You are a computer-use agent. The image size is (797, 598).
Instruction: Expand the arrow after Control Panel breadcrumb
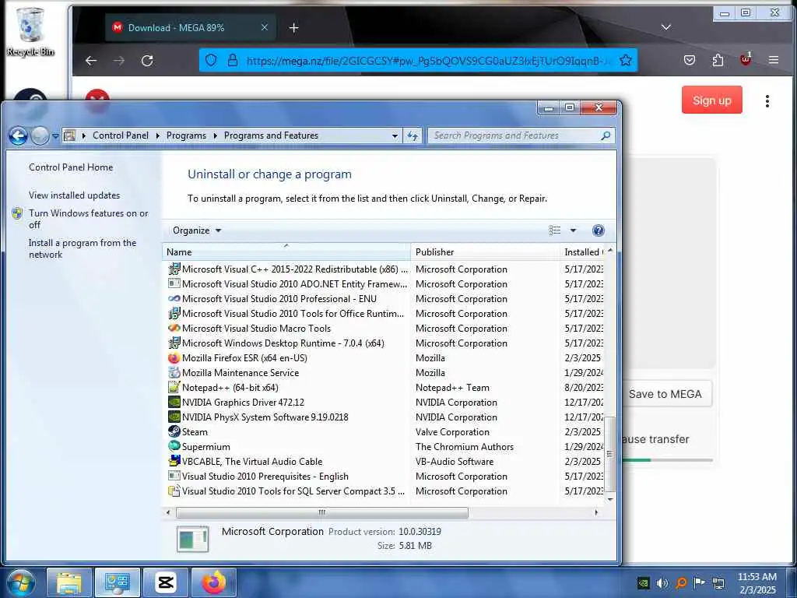157,135
